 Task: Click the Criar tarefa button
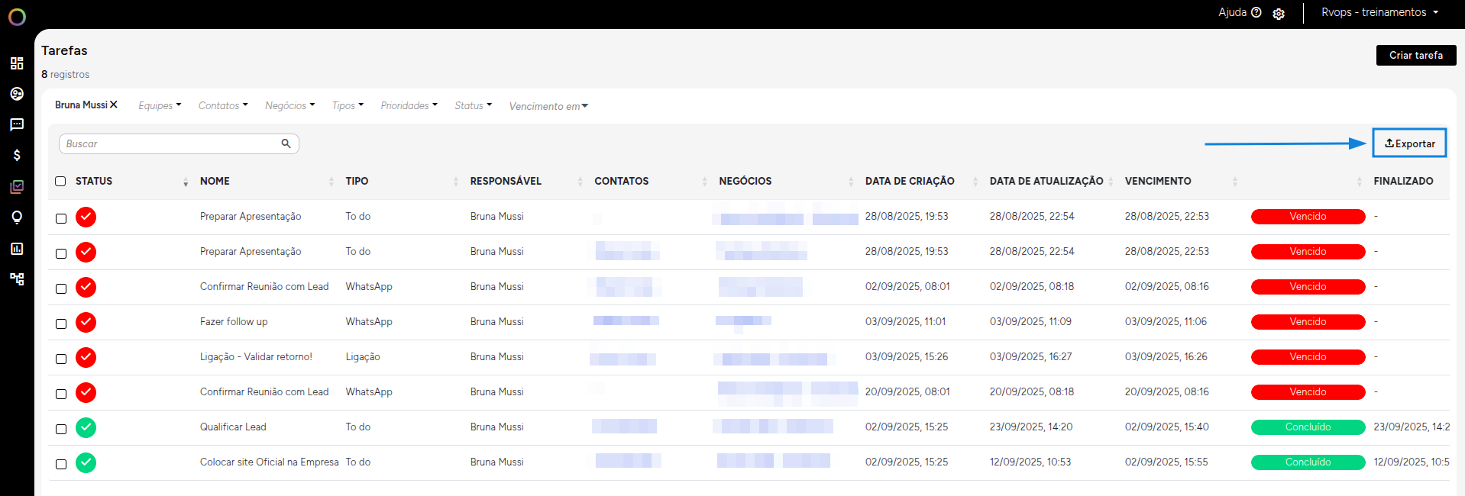[1415, 55]
